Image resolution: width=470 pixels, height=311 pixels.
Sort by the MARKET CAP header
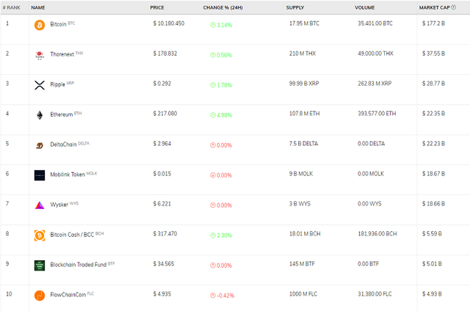(x=435, y=7)
